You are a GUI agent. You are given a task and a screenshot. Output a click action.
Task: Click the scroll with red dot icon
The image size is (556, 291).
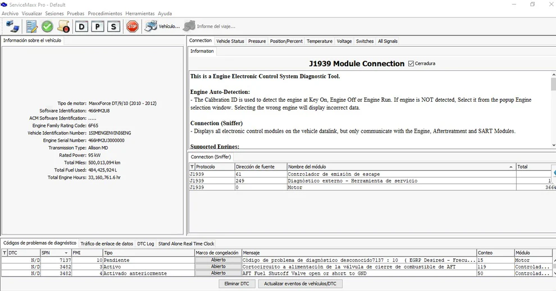(63, 26)
